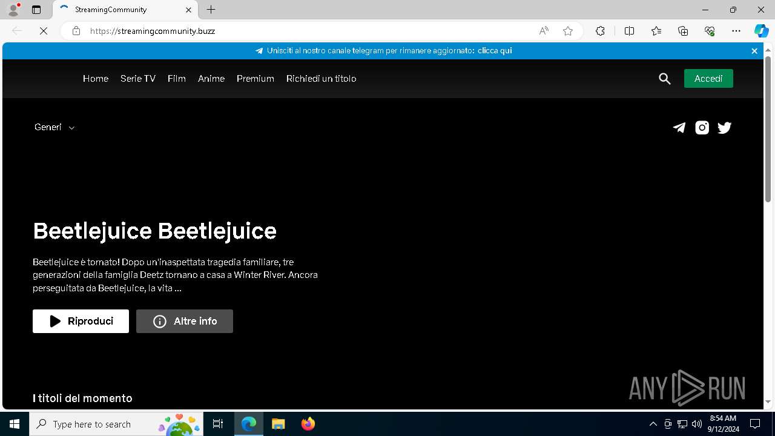Click the page vertical scrollbar thumb
The width and height of the screenshot is (775, 436).
click(768, 129)
